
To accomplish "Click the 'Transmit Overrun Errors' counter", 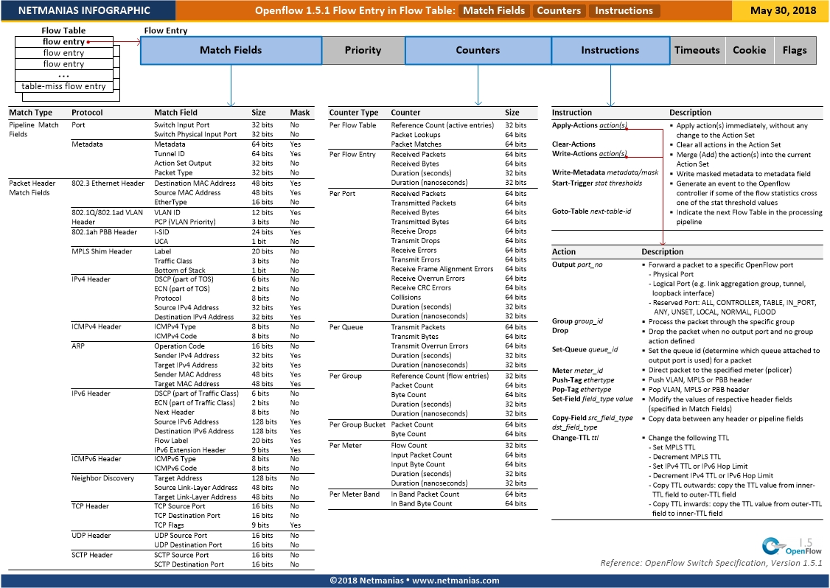I will 429,346.
